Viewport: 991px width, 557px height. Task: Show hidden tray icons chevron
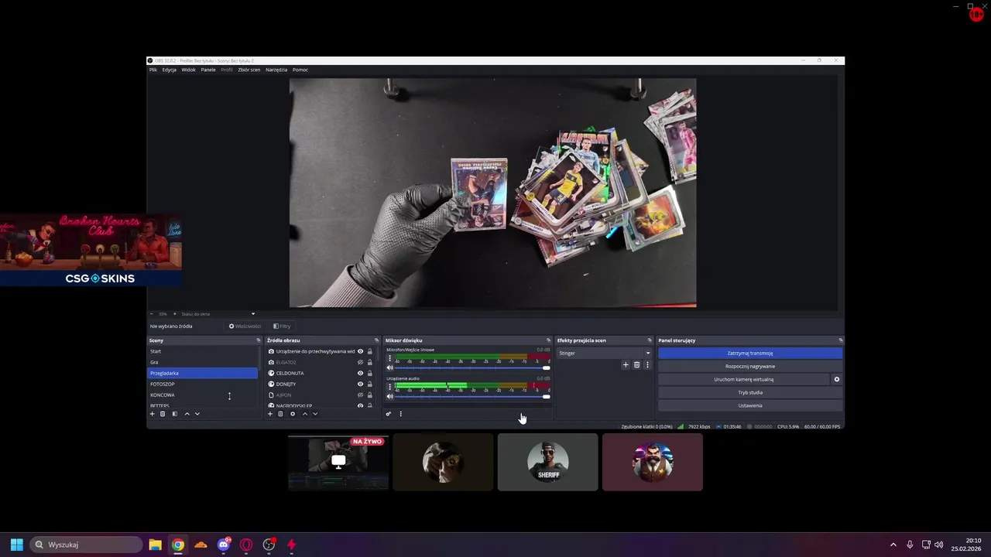[893, 545]
